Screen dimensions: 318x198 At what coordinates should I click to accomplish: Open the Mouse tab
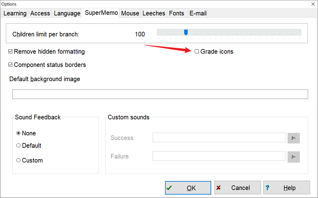[130, 13]
